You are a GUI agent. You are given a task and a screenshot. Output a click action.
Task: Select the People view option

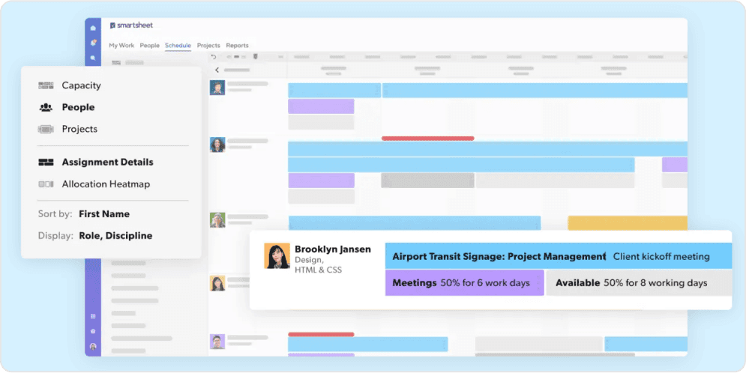78,107
